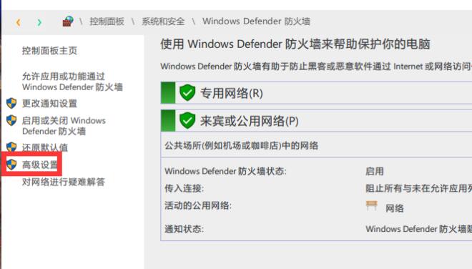472x269 pixels.
Task: Open 允许应用或功能通过 Windows Defender 防火墙
Action: 72,82
